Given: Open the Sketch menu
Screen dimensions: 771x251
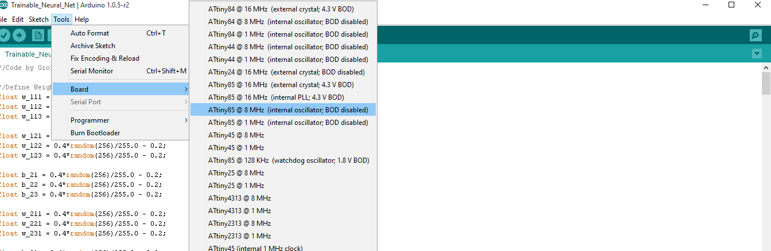Looking at the screenshot, I should (38, 19).
